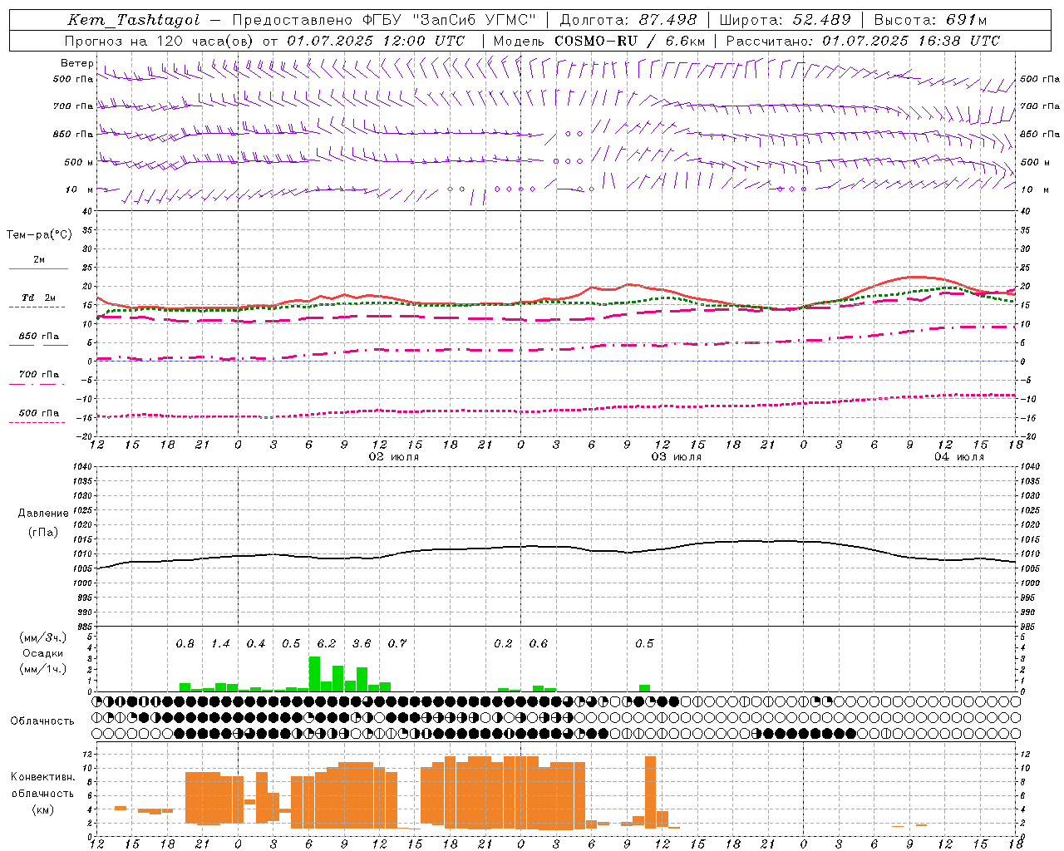Click the "(мм/3ч.)" precipitation unit label
This screenshot has height=851, width=1064.
(x=43, y=637)
